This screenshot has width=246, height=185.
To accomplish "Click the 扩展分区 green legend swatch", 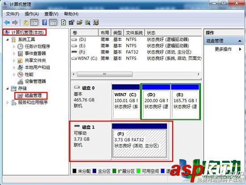I will pyautogui.click(x=115, y=171).
